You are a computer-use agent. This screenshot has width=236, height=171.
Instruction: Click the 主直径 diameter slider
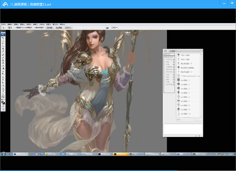point(188,122)
